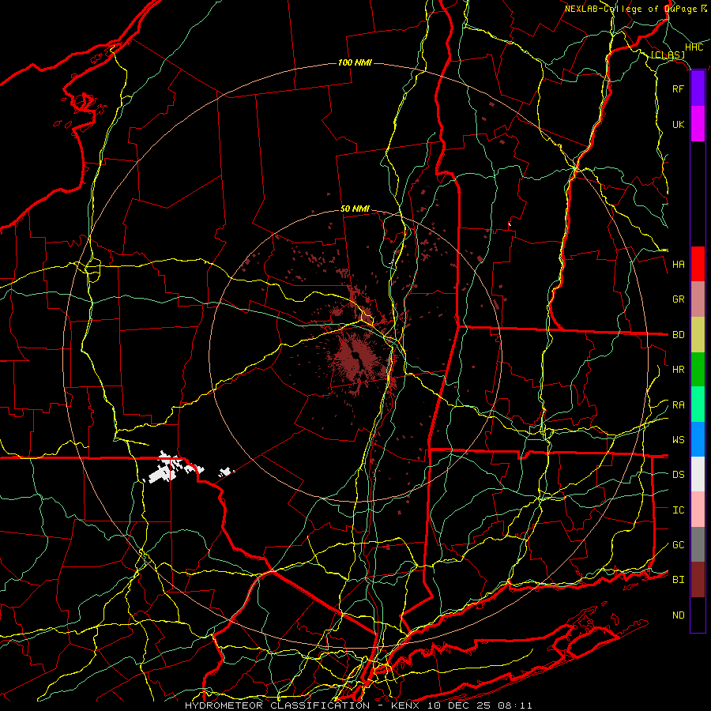Image resolution: width=711 pixels, height=711 pixels.
Task: Click the DS legend label text
Action: 679,475
